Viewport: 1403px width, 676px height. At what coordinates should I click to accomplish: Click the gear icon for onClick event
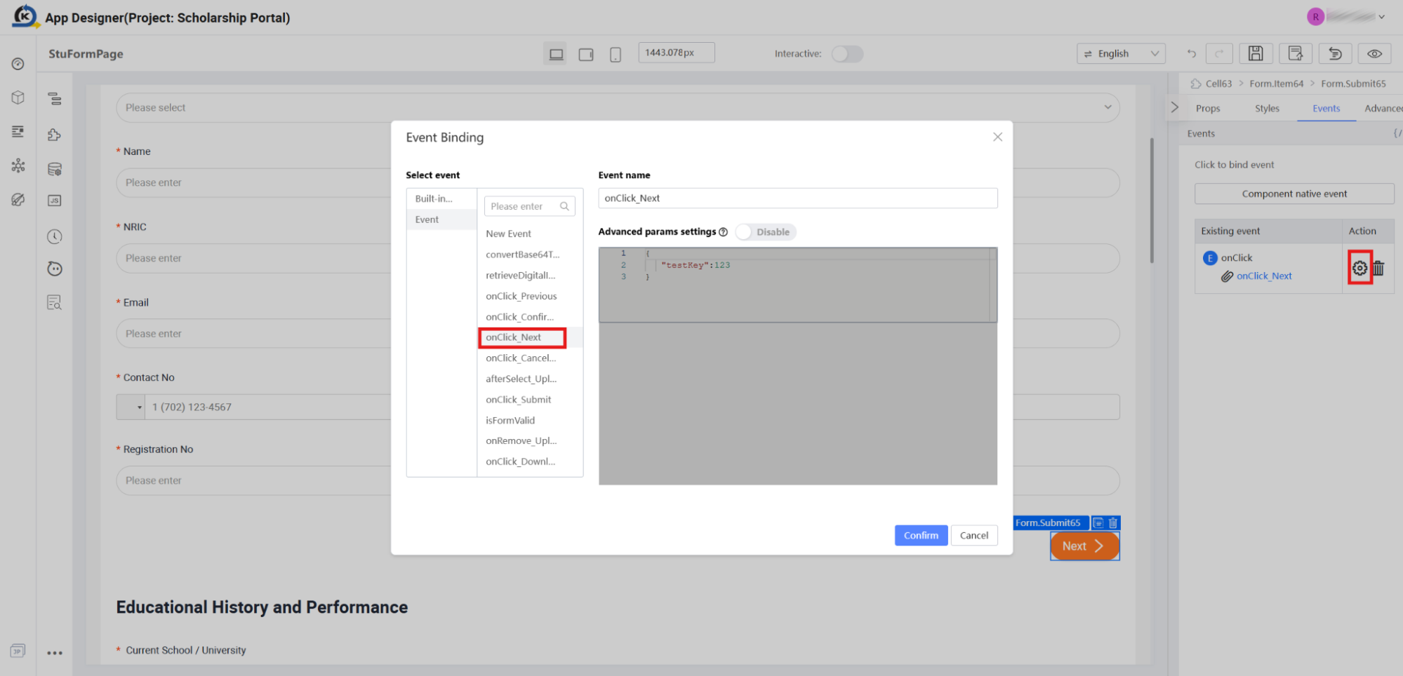(x=1359, y=268)
